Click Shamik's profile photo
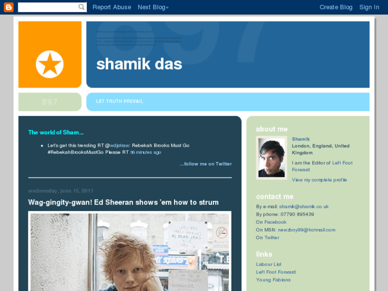Viewport: 388px width, 291px height. [272, 158]
